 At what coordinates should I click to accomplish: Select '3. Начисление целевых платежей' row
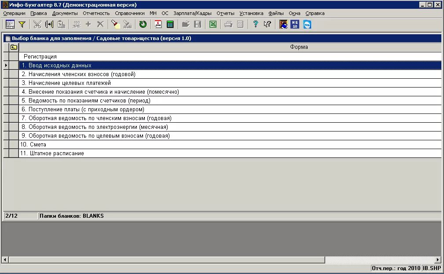[230, 83]
